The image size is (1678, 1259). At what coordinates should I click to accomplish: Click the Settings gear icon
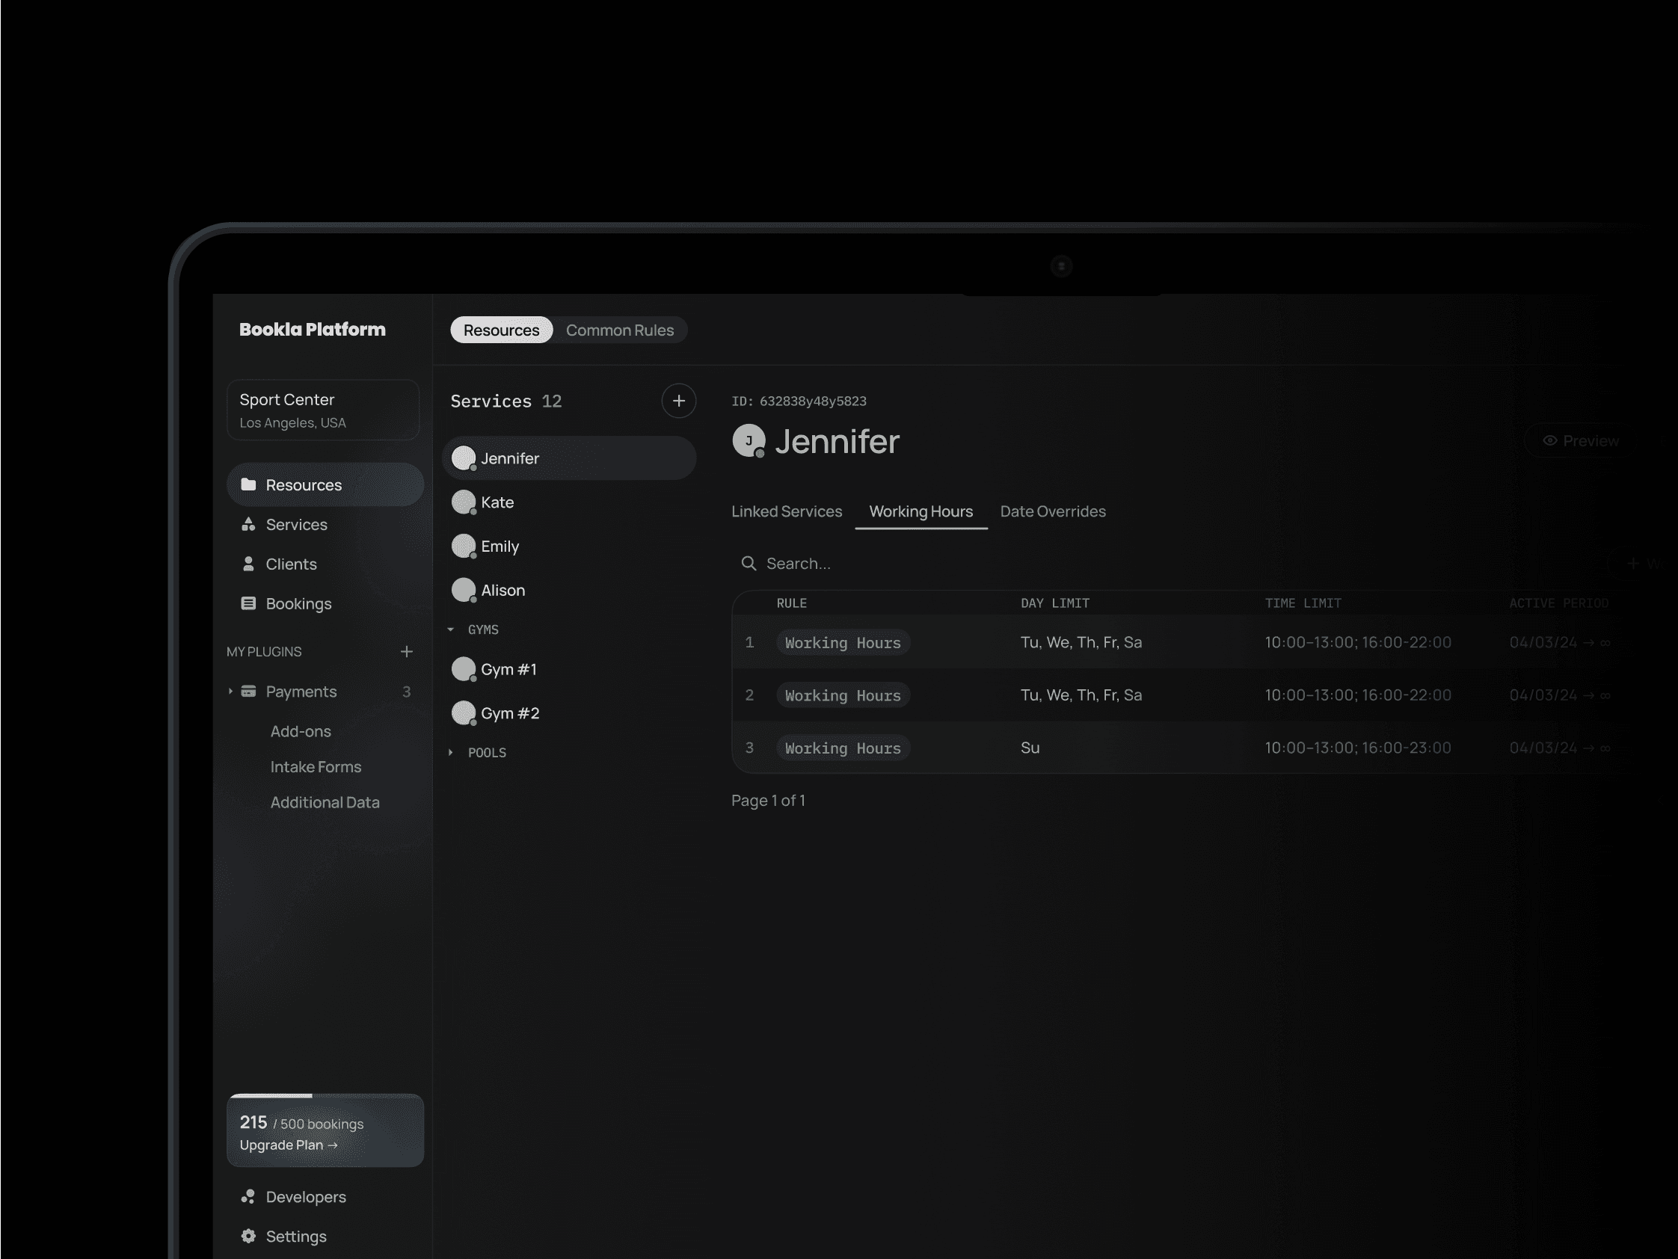248,1236
